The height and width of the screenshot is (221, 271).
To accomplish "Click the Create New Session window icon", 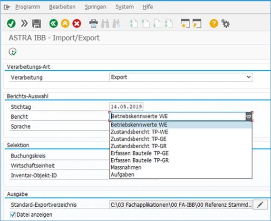I will [x=185, y=23].
